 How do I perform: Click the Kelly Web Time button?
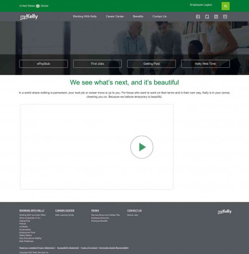[x=205, y=63]
